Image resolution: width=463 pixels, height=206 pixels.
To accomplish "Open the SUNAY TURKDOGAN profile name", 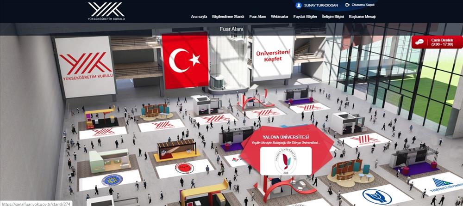I will 321,5.
